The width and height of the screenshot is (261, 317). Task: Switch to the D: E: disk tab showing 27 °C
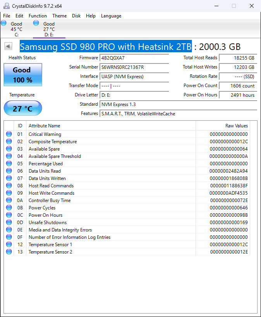click(x=49, y=29)
